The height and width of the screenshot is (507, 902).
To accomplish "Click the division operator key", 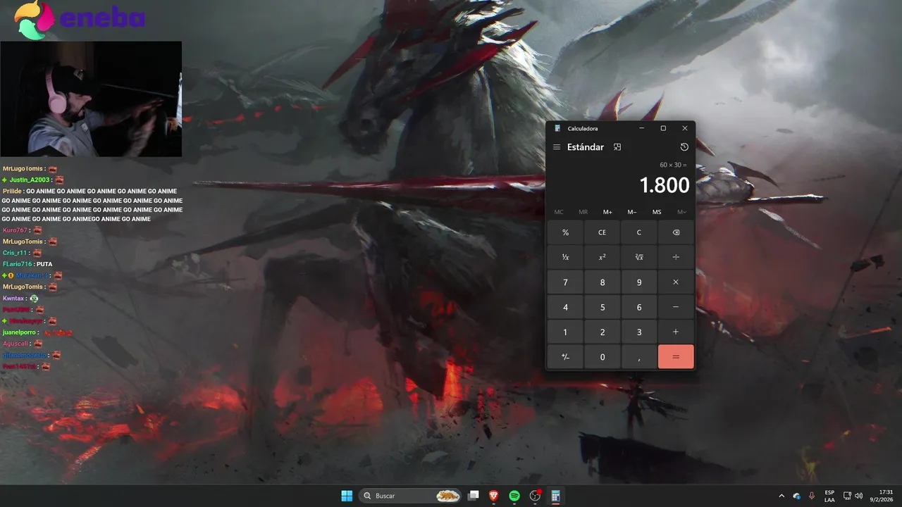I will click(x=676, y=257).
